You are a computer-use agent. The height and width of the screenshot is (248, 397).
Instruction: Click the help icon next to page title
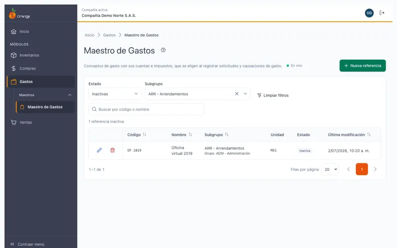(163, 50)
